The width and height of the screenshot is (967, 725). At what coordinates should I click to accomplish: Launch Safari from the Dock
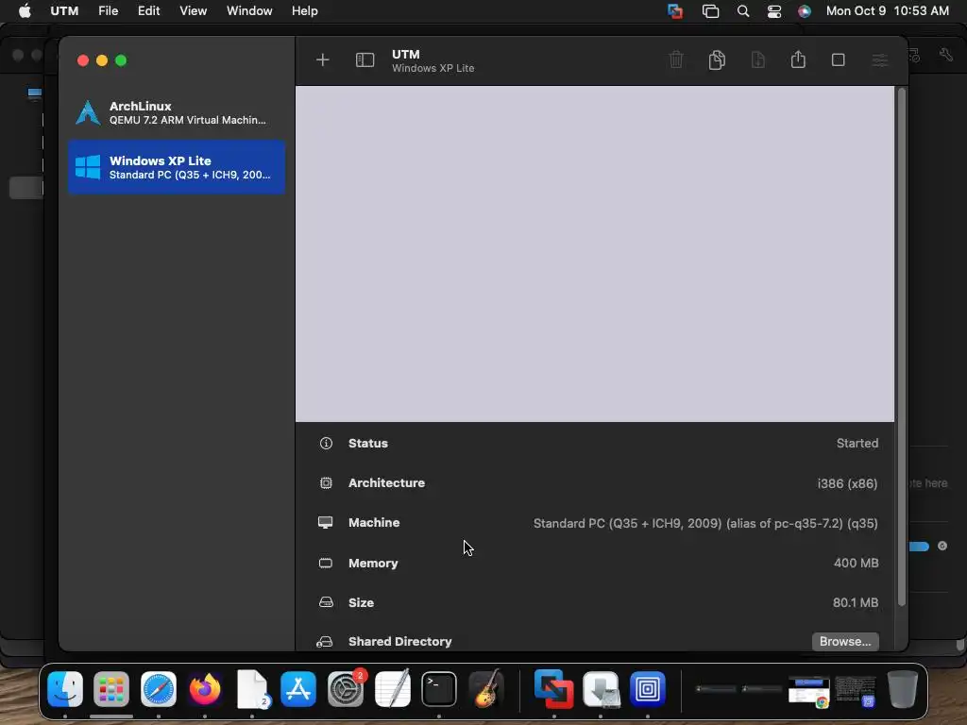pos(159,688)
